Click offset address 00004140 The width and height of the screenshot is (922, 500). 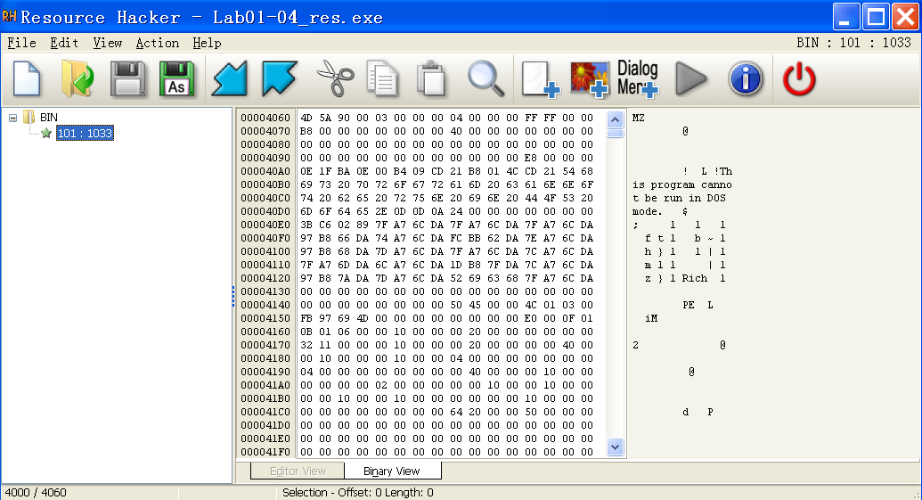tap(265, 305)
